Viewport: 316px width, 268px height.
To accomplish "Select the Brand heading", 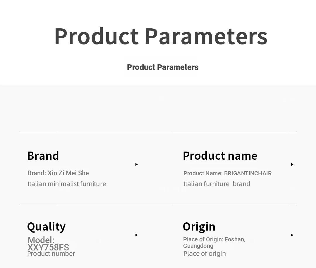I will point(43,156).
